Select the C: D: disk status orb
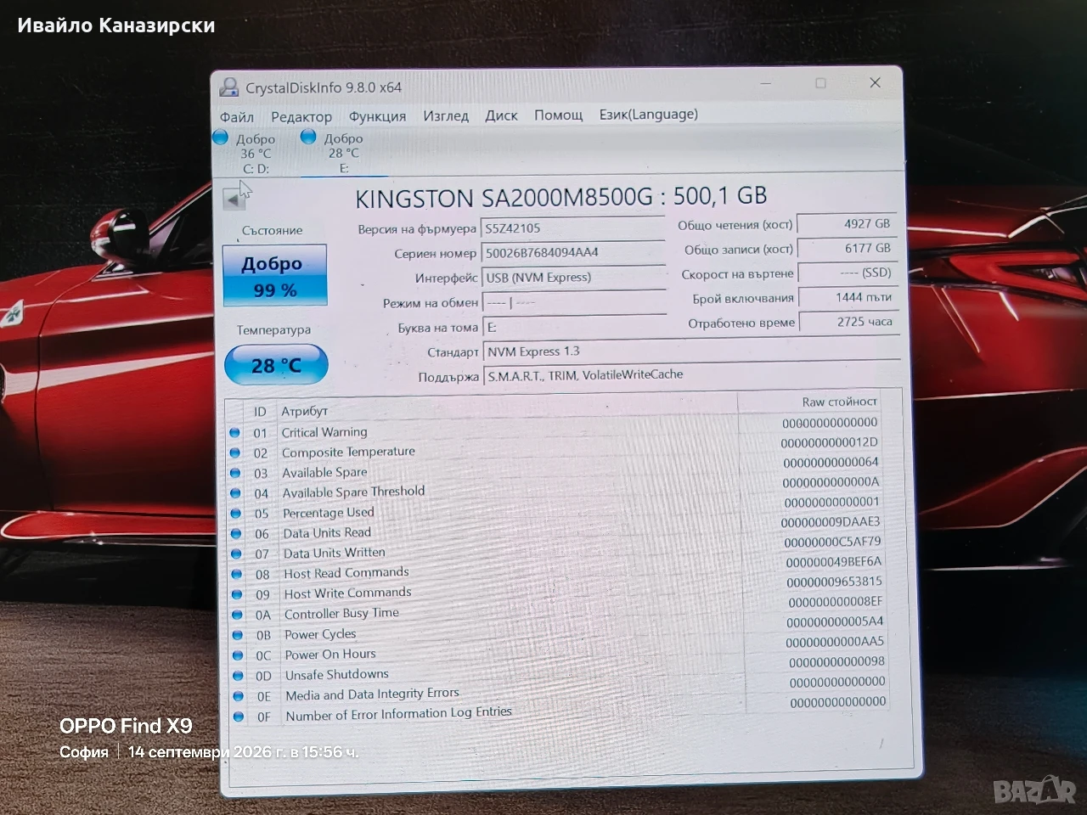The width and height of the screenshot is (1087, 815). click(221, 137)
